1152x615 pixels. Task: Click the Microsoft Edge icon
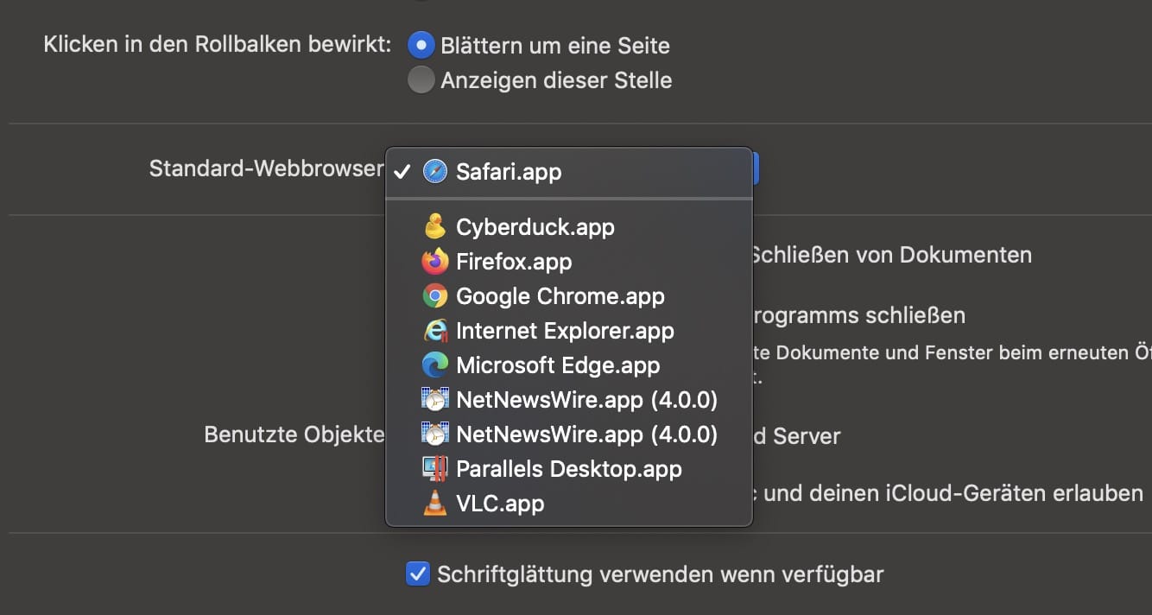435,365
